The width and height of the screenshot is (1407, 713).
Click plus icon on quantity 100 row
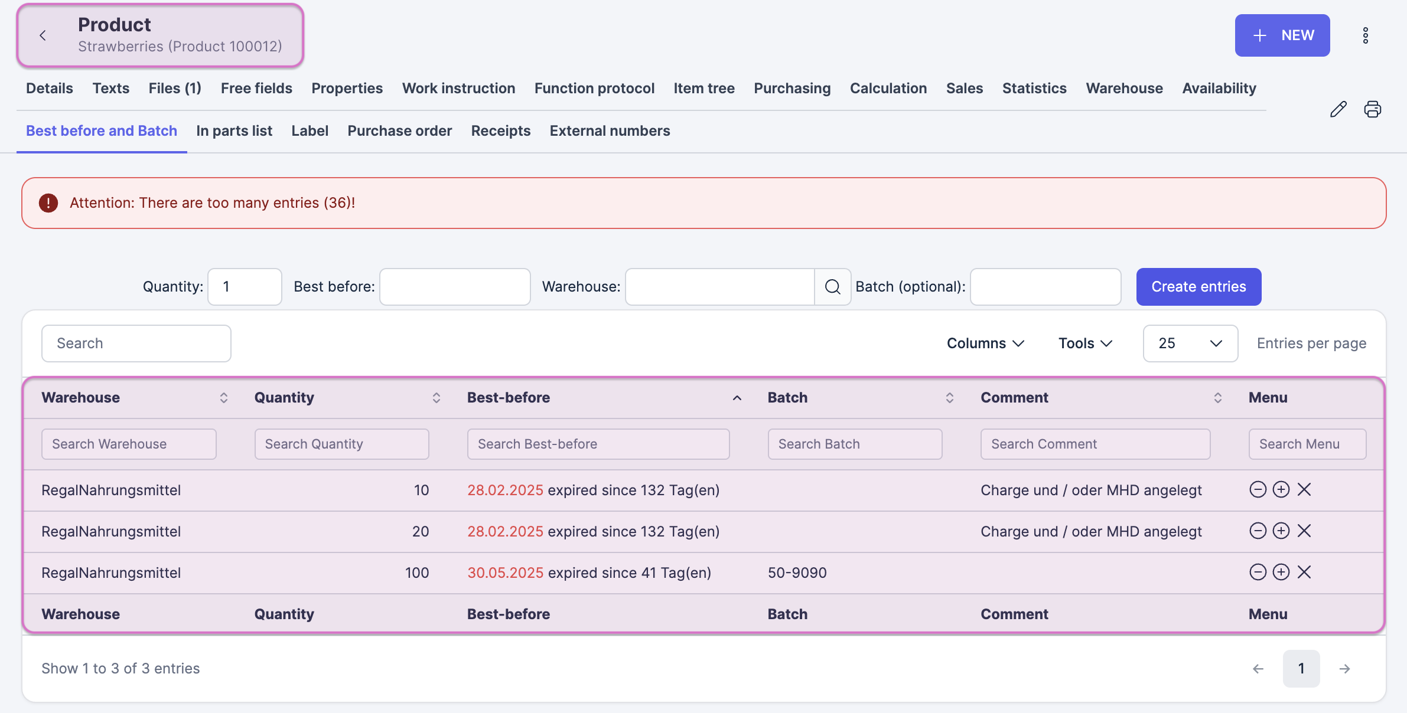pos(1281,572)
